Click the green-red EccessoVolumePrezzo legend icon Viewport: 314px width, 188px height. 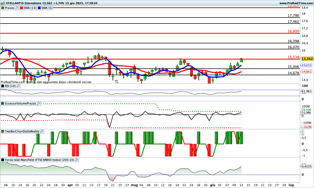click(3, 104)
